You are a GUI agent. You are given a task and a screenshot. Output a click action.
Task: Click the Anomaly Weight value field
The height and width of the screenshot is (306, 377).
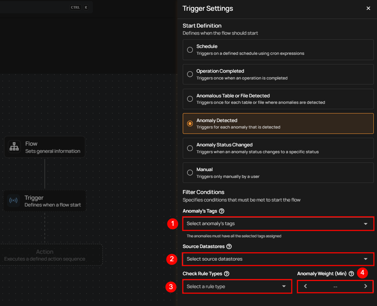click(335, 287)
